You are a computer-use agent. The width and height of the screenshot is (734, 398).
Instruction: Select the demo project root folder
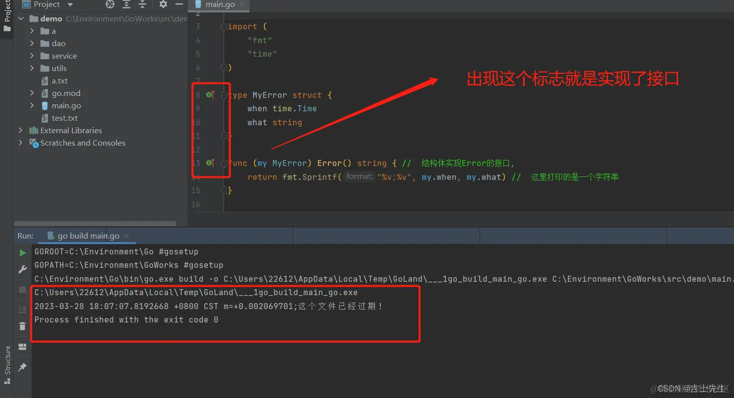51,18
